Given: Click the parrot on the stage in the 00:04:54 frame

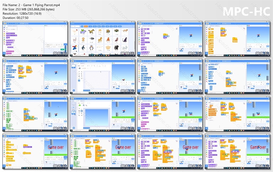Looking at the screenshot, I should (191, 35).
